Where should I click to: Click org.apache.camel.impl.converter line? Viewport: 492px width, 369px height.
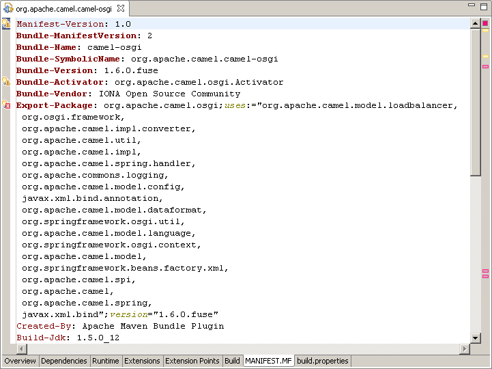[x=109, y=128]
